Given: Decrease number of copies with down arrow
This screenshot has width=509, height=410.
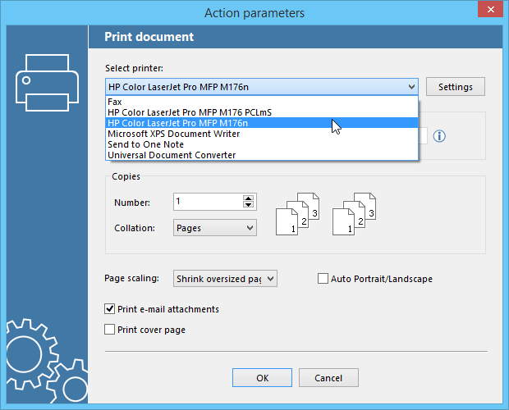Looking at the screenshot, I should tap(248, 204).
